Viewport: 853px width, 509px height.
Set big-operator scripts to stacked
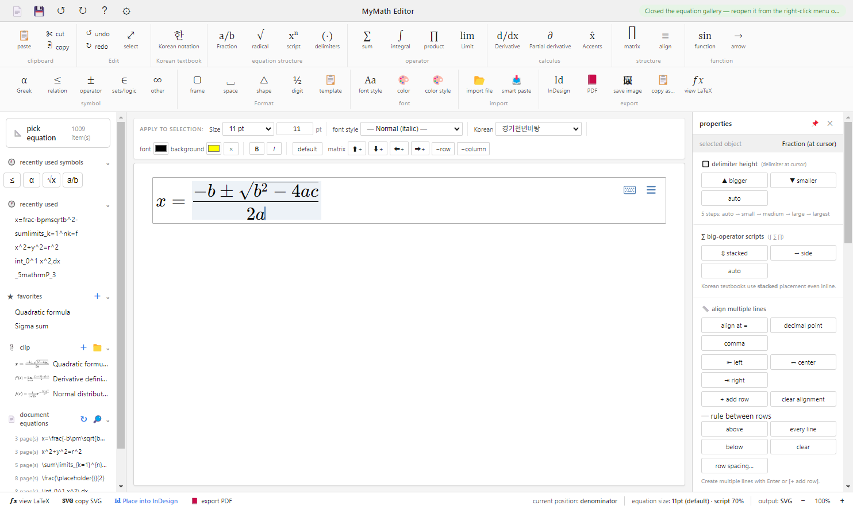pos(735,253)
